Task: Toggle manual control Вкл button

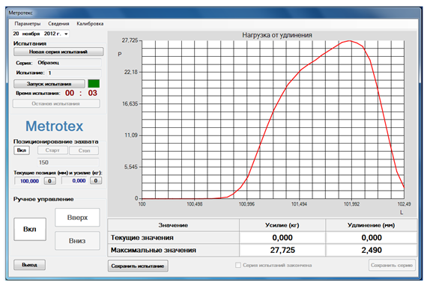Action: [30, 229]
